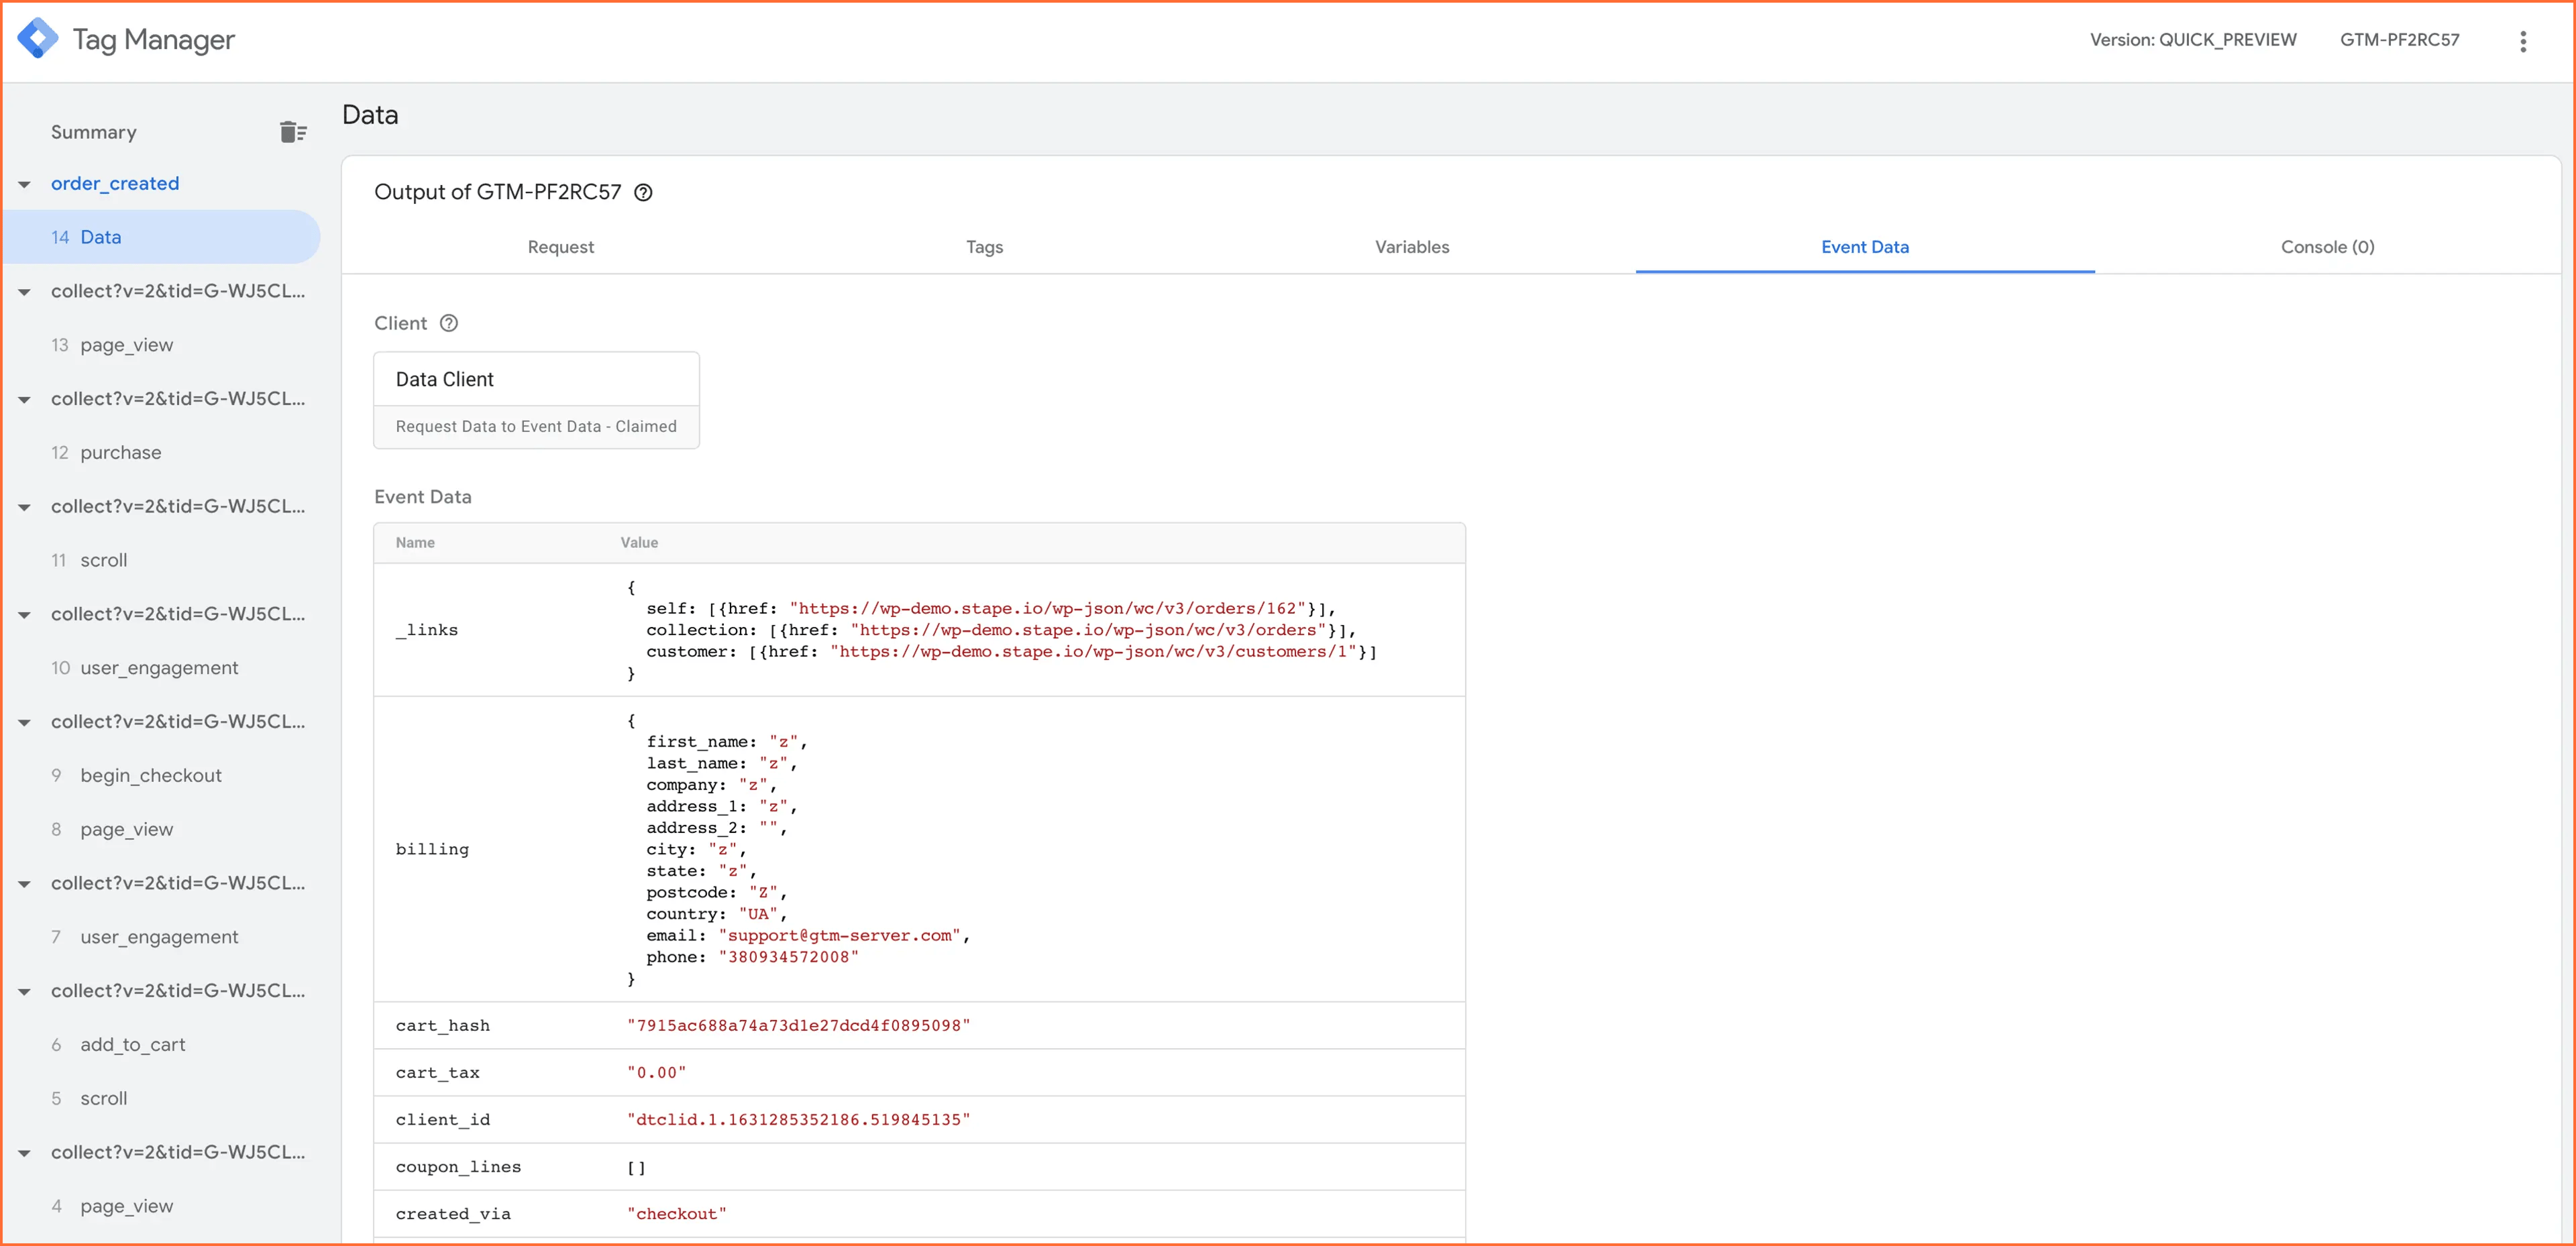Click the cart_hash value string
2576x1246 pixels.
[798, 1026]
